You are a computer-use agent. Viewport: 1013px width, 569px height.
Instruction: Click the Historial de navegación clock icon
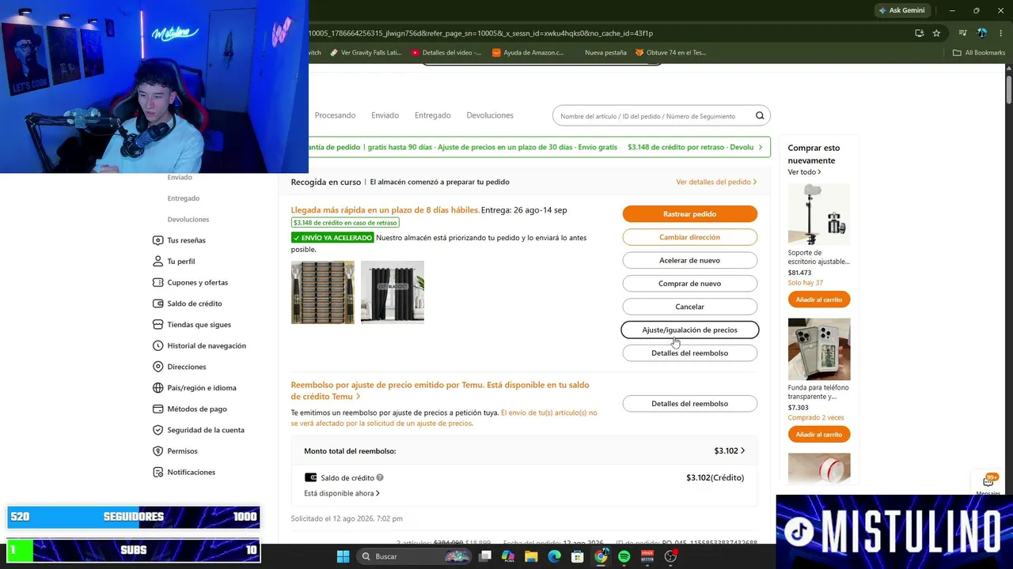pos(158,345)
